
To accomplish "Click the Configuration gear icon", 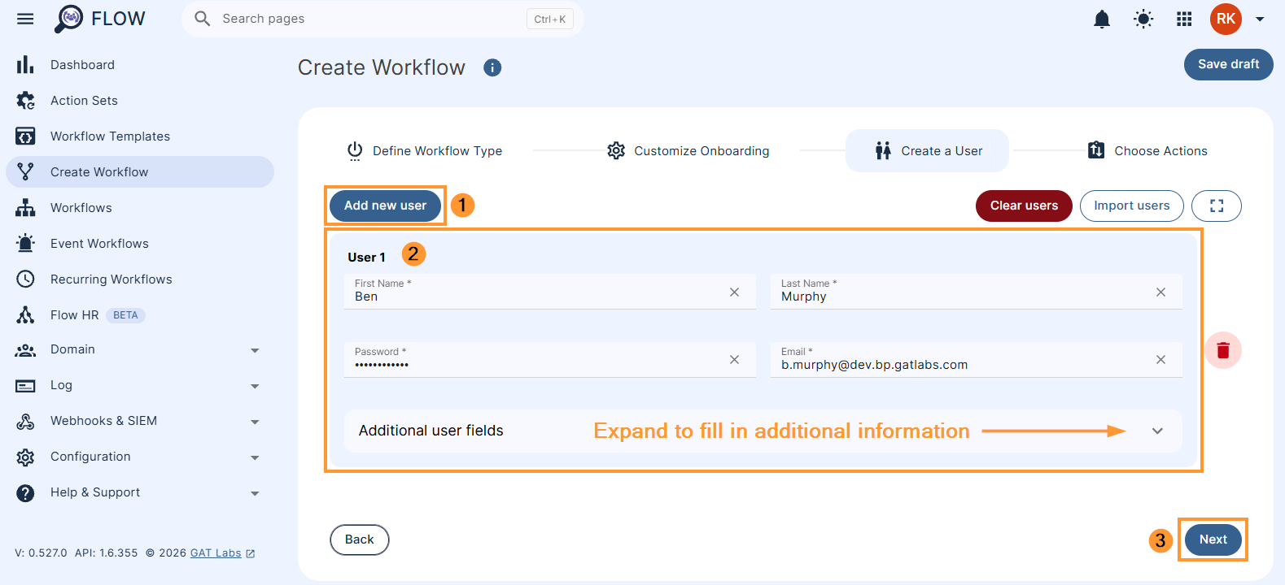I will click(x=25, y=457).
